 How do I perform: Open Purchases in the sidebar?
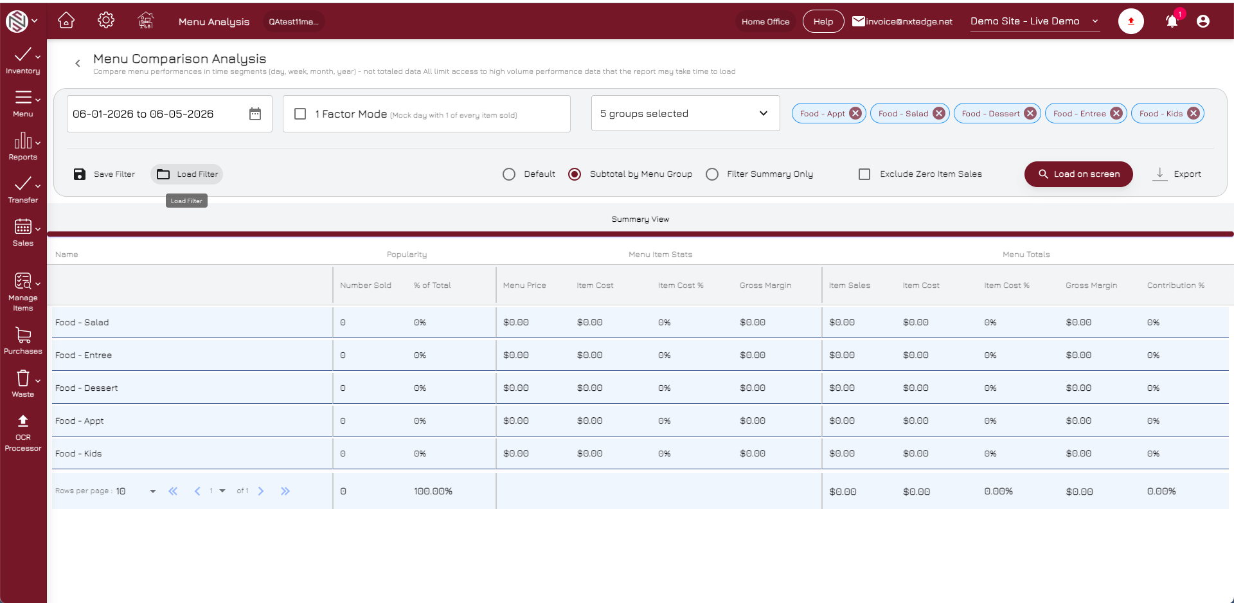(23, 341)
